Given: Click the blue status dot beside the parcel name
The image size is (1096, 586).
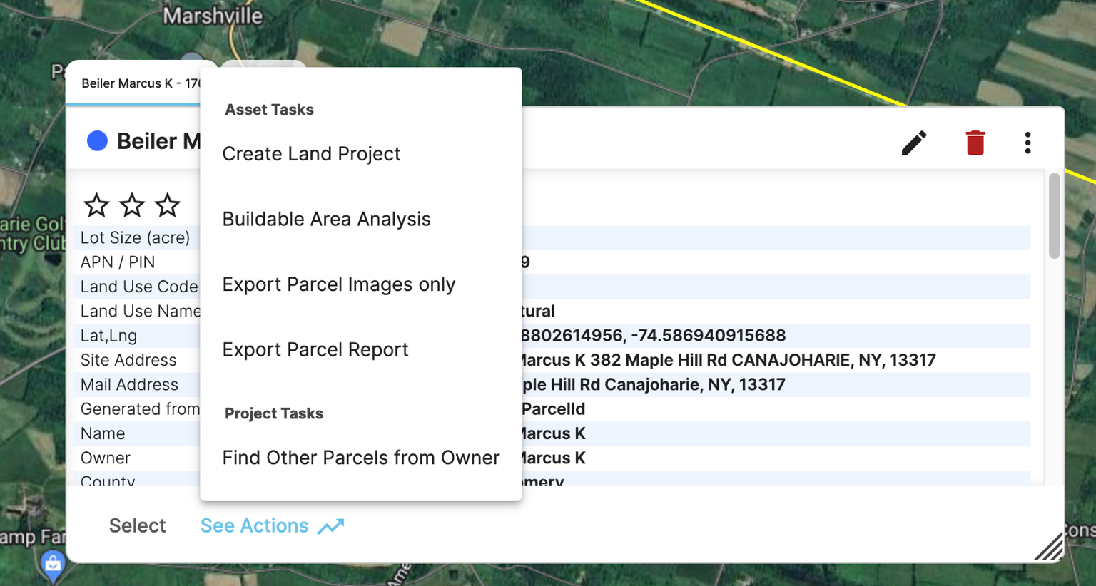Looking at the screenshot, I should [96, 140].
